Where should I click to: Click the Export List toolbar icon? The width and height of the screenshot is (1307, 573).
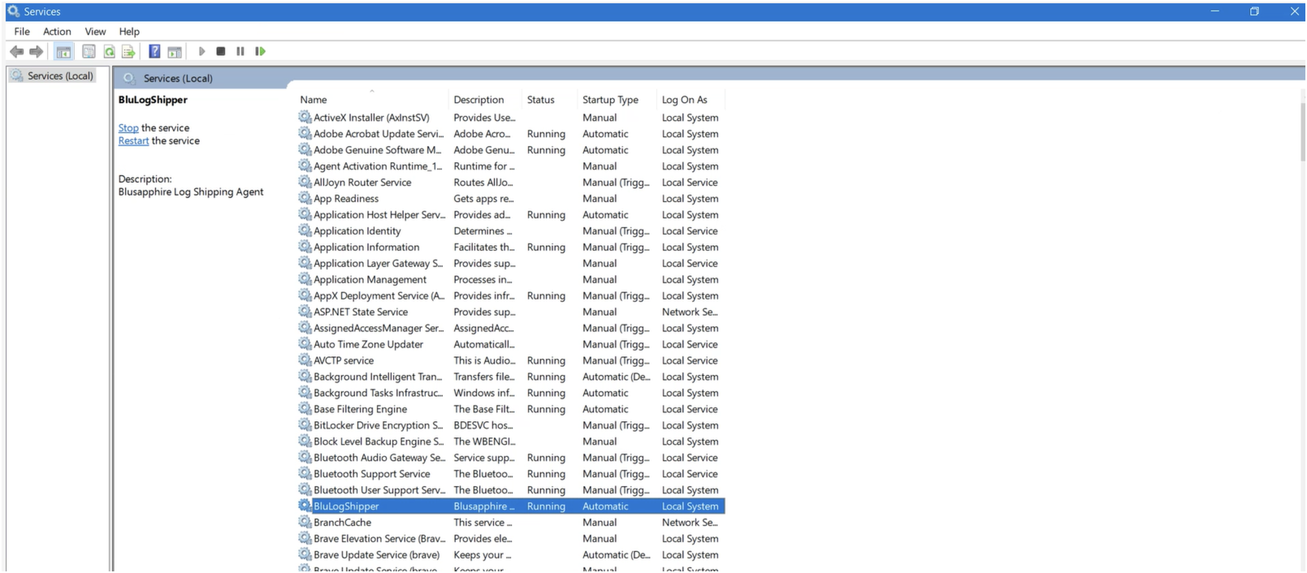[x=128, y=51]
